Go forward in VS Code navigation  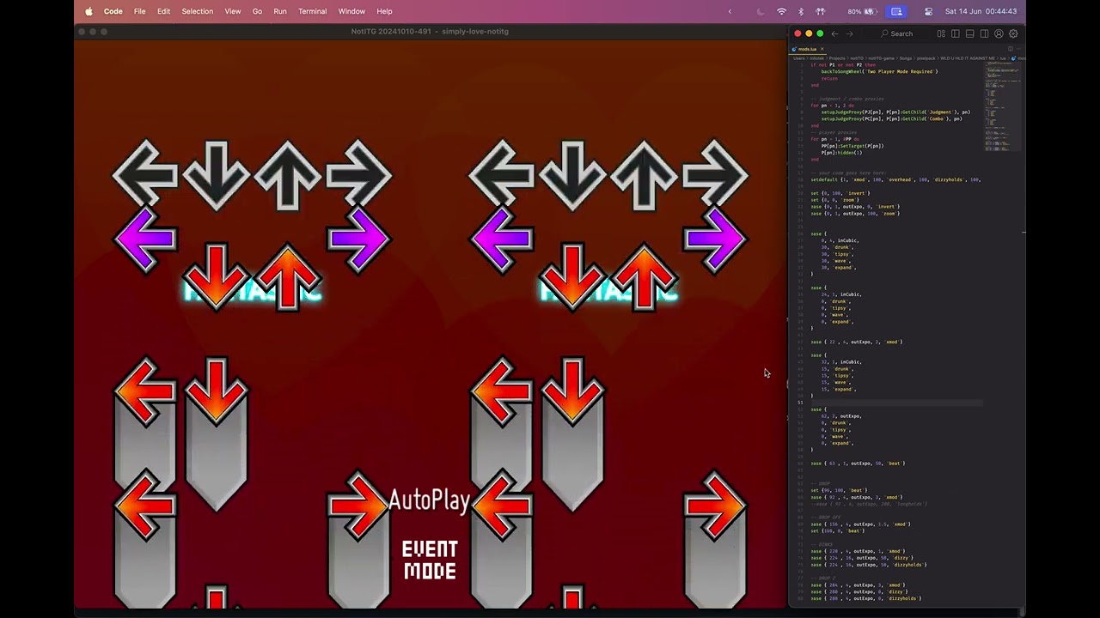(x=849, y=33)
